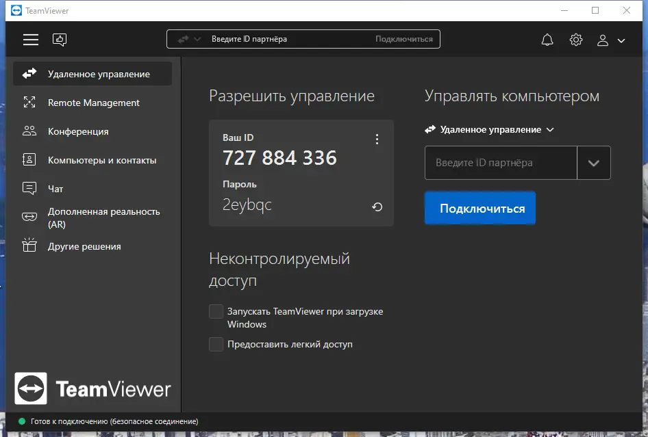Image resolution: width=648 pixels, height=437 pixels.
Task: Open notifications via the bell icon
Action: tap(547, 39)
